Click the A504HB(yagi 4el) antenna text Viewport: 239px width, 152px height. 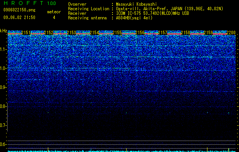coord(134,18)
